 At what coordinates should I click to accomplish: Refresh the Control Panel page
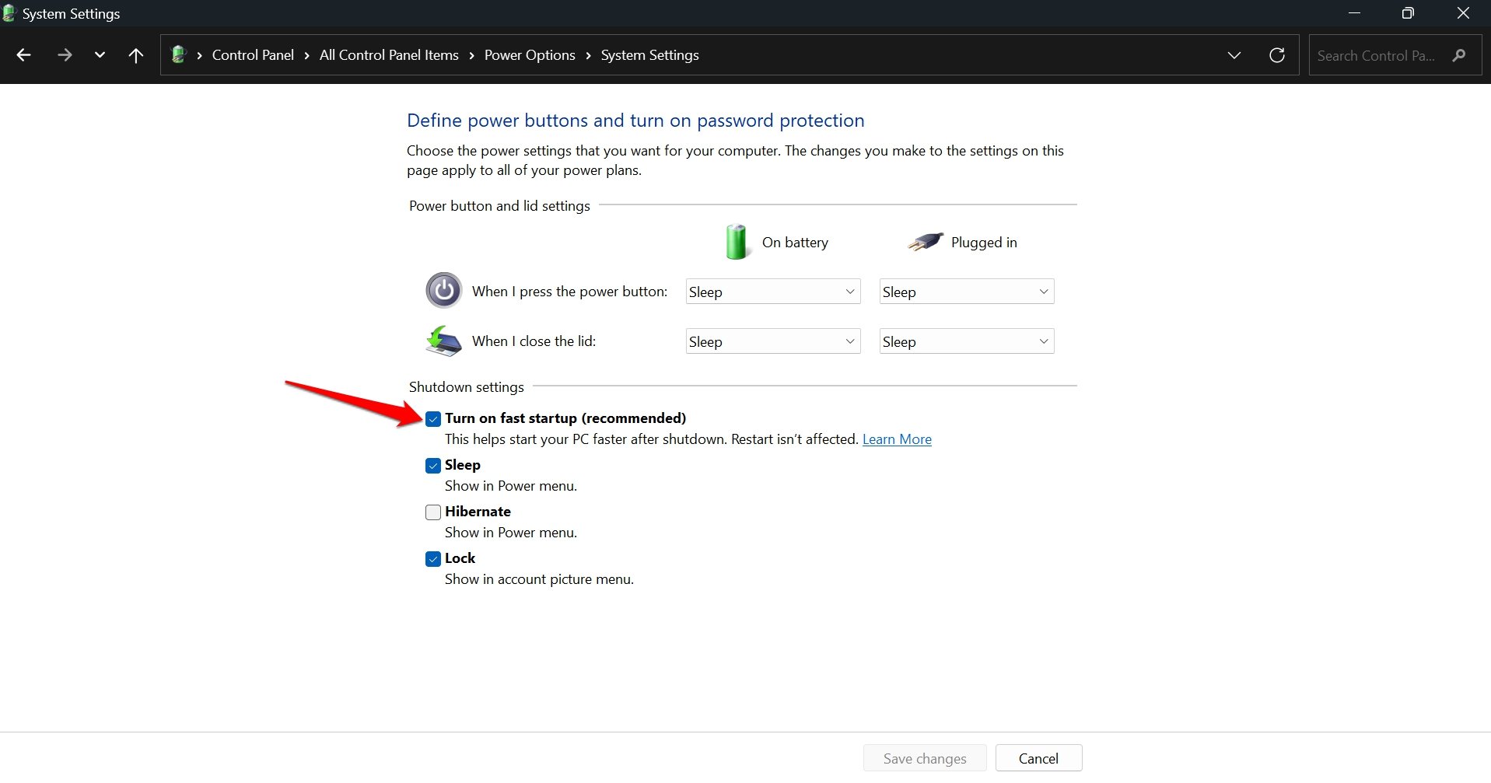(1277, 55)
